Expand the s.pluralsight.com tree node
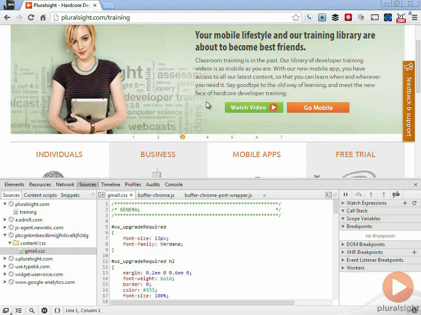Image resolution: width=421 pixels, height=315 pixels. click(x=5, y=259)
